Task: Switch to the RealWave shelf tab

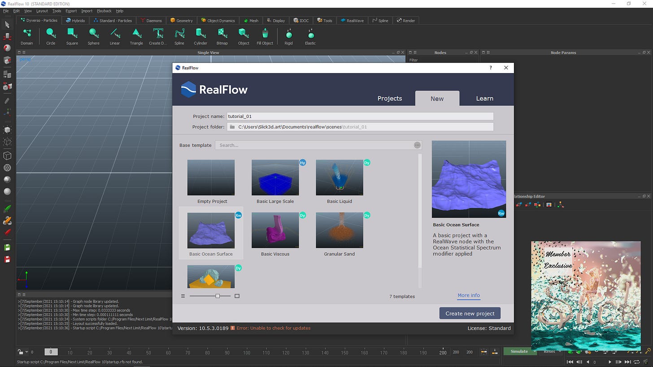Action: click(x=352, y=20)
